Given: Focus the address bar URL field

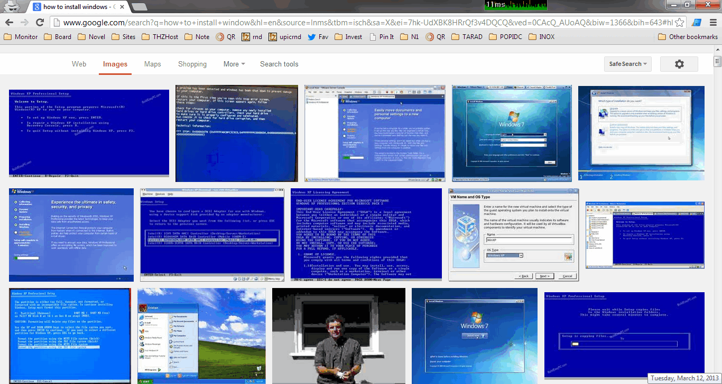Looking at the screenshot, I should 368,23.
